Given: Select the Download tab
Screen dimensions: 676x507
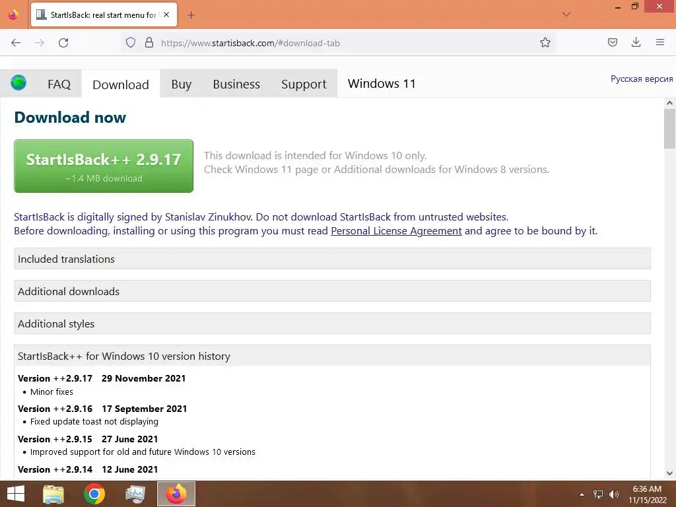Looking at the screenshot, I should click(x=121, y=84).
